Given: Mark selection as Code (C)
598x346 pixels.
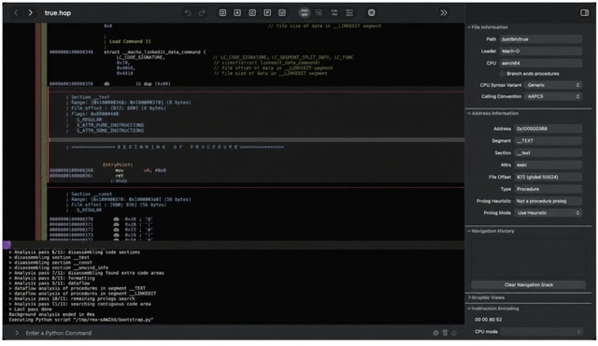Looking at the screenshot, I should pyautogui.click(x=252, y=13).
